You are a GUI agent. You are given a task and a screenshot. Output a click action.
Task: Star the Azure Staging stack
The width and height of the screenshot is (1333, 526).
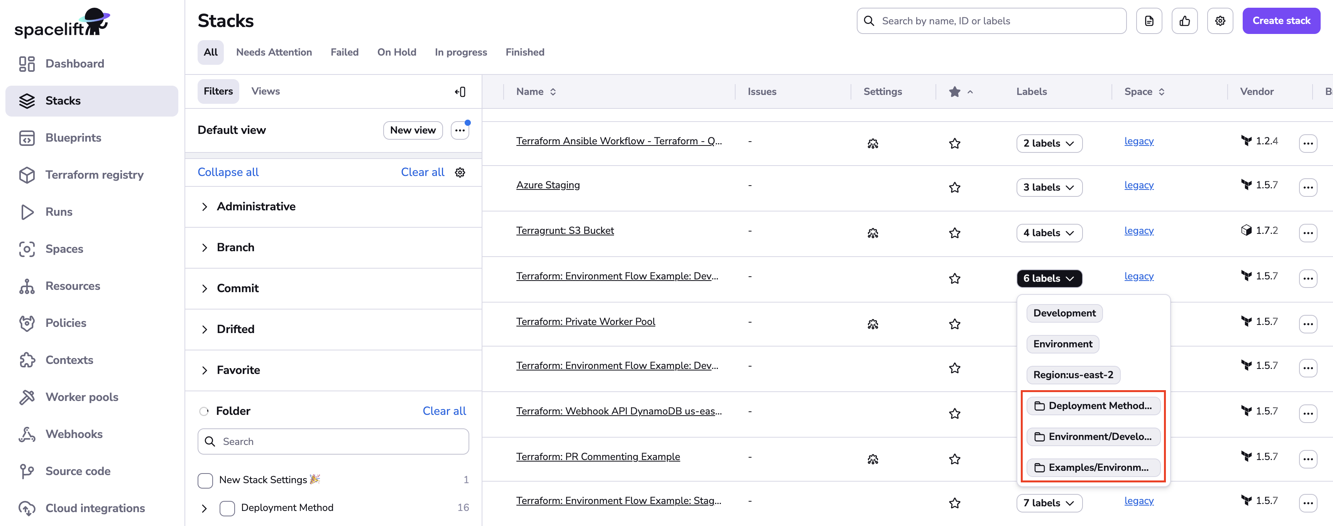[954, 187]
